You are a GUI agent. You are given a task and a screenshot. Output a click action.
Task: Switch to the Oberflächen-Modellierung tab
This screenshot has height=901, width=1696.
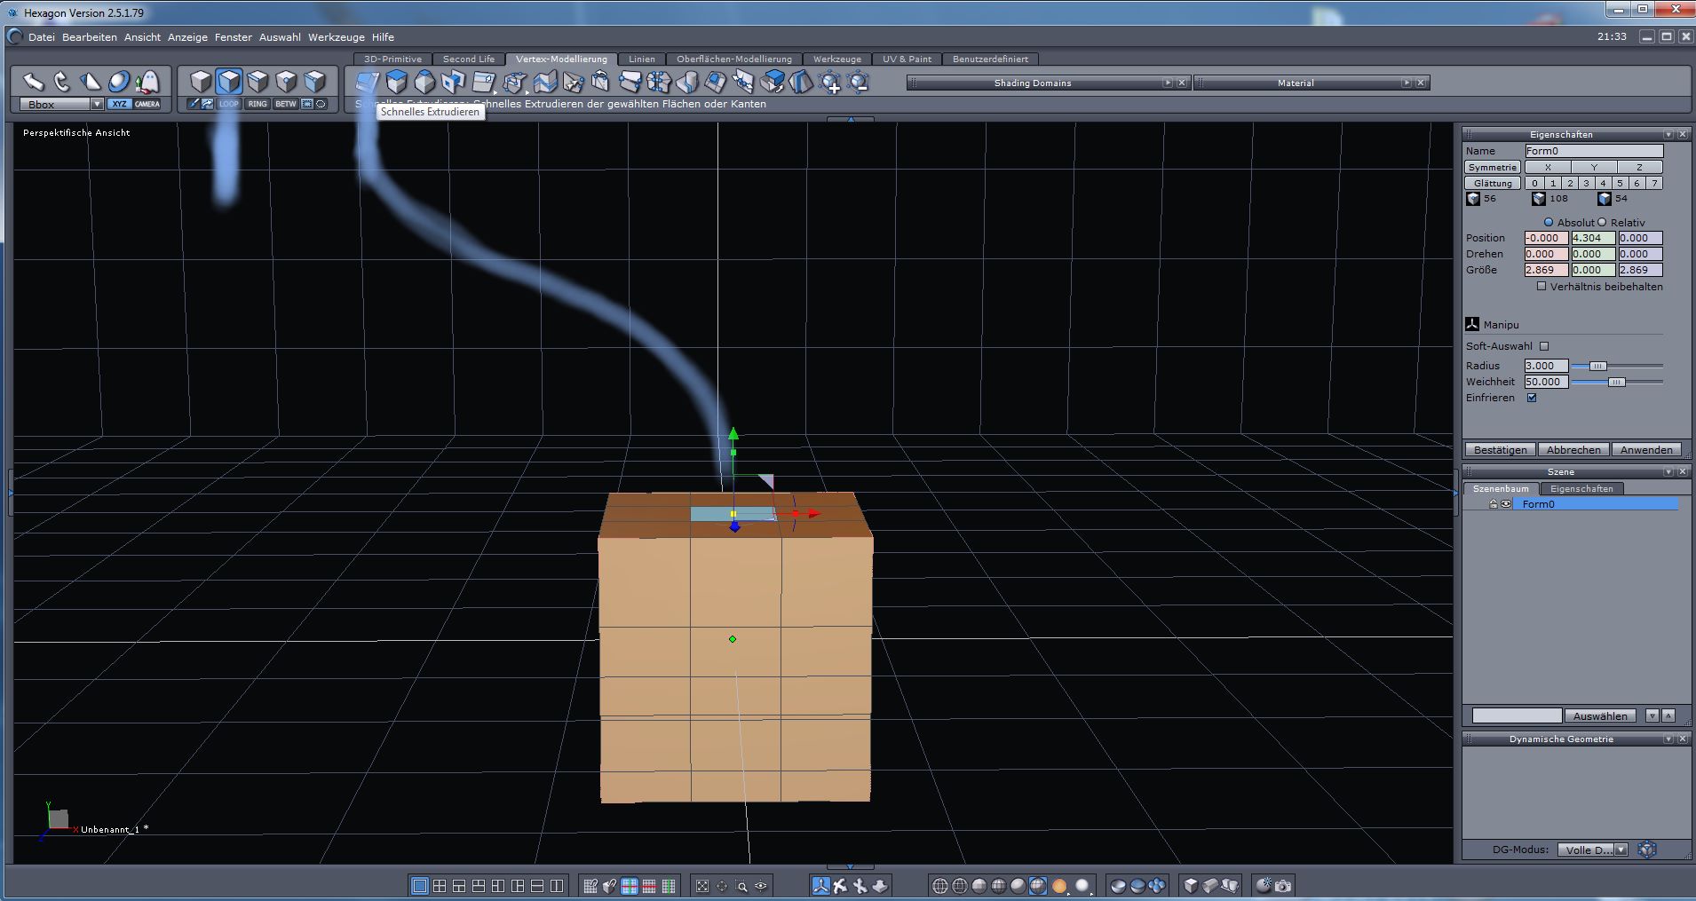[734, 59]
